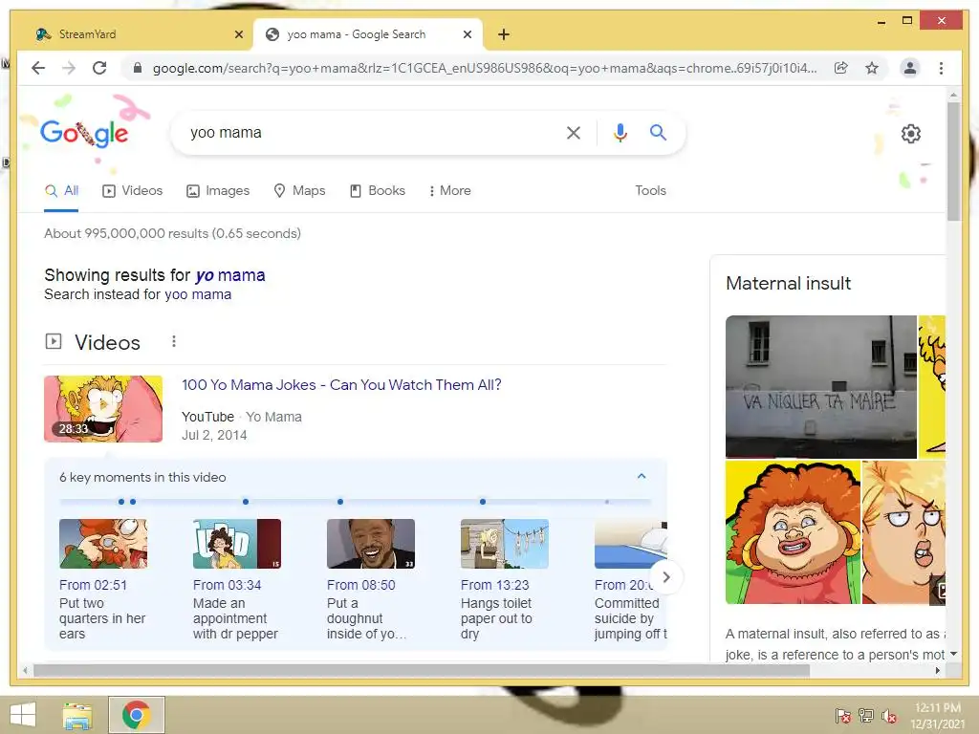Click in the yoo mama search field
979x734 pixels.
pyautogui.click(x=368, y=132)
